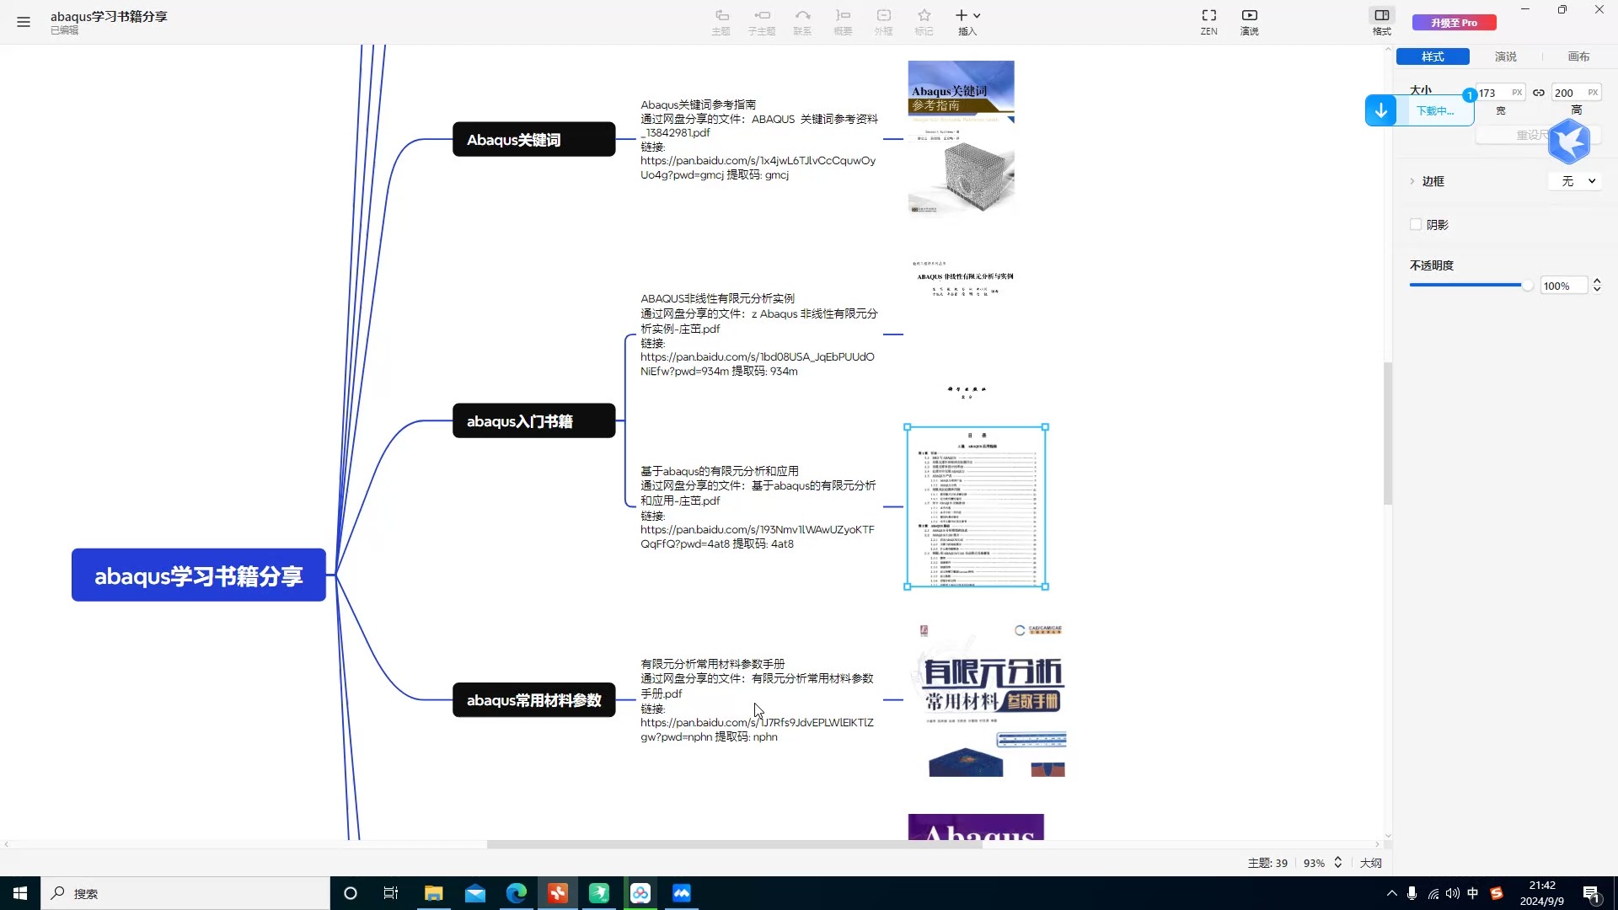Open Microsoft Edge from taskbar
Viewport: 1618px width, 910px height.
(x=517, y=893)
